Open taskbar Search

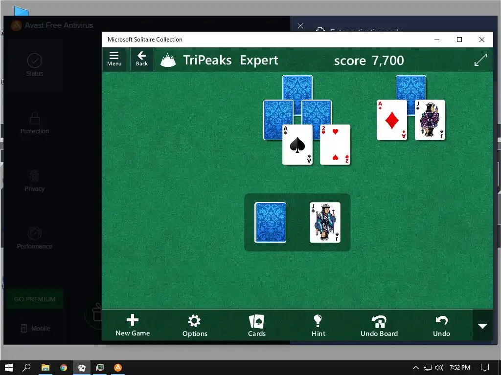pyautogui.click(x=26, y=368)
